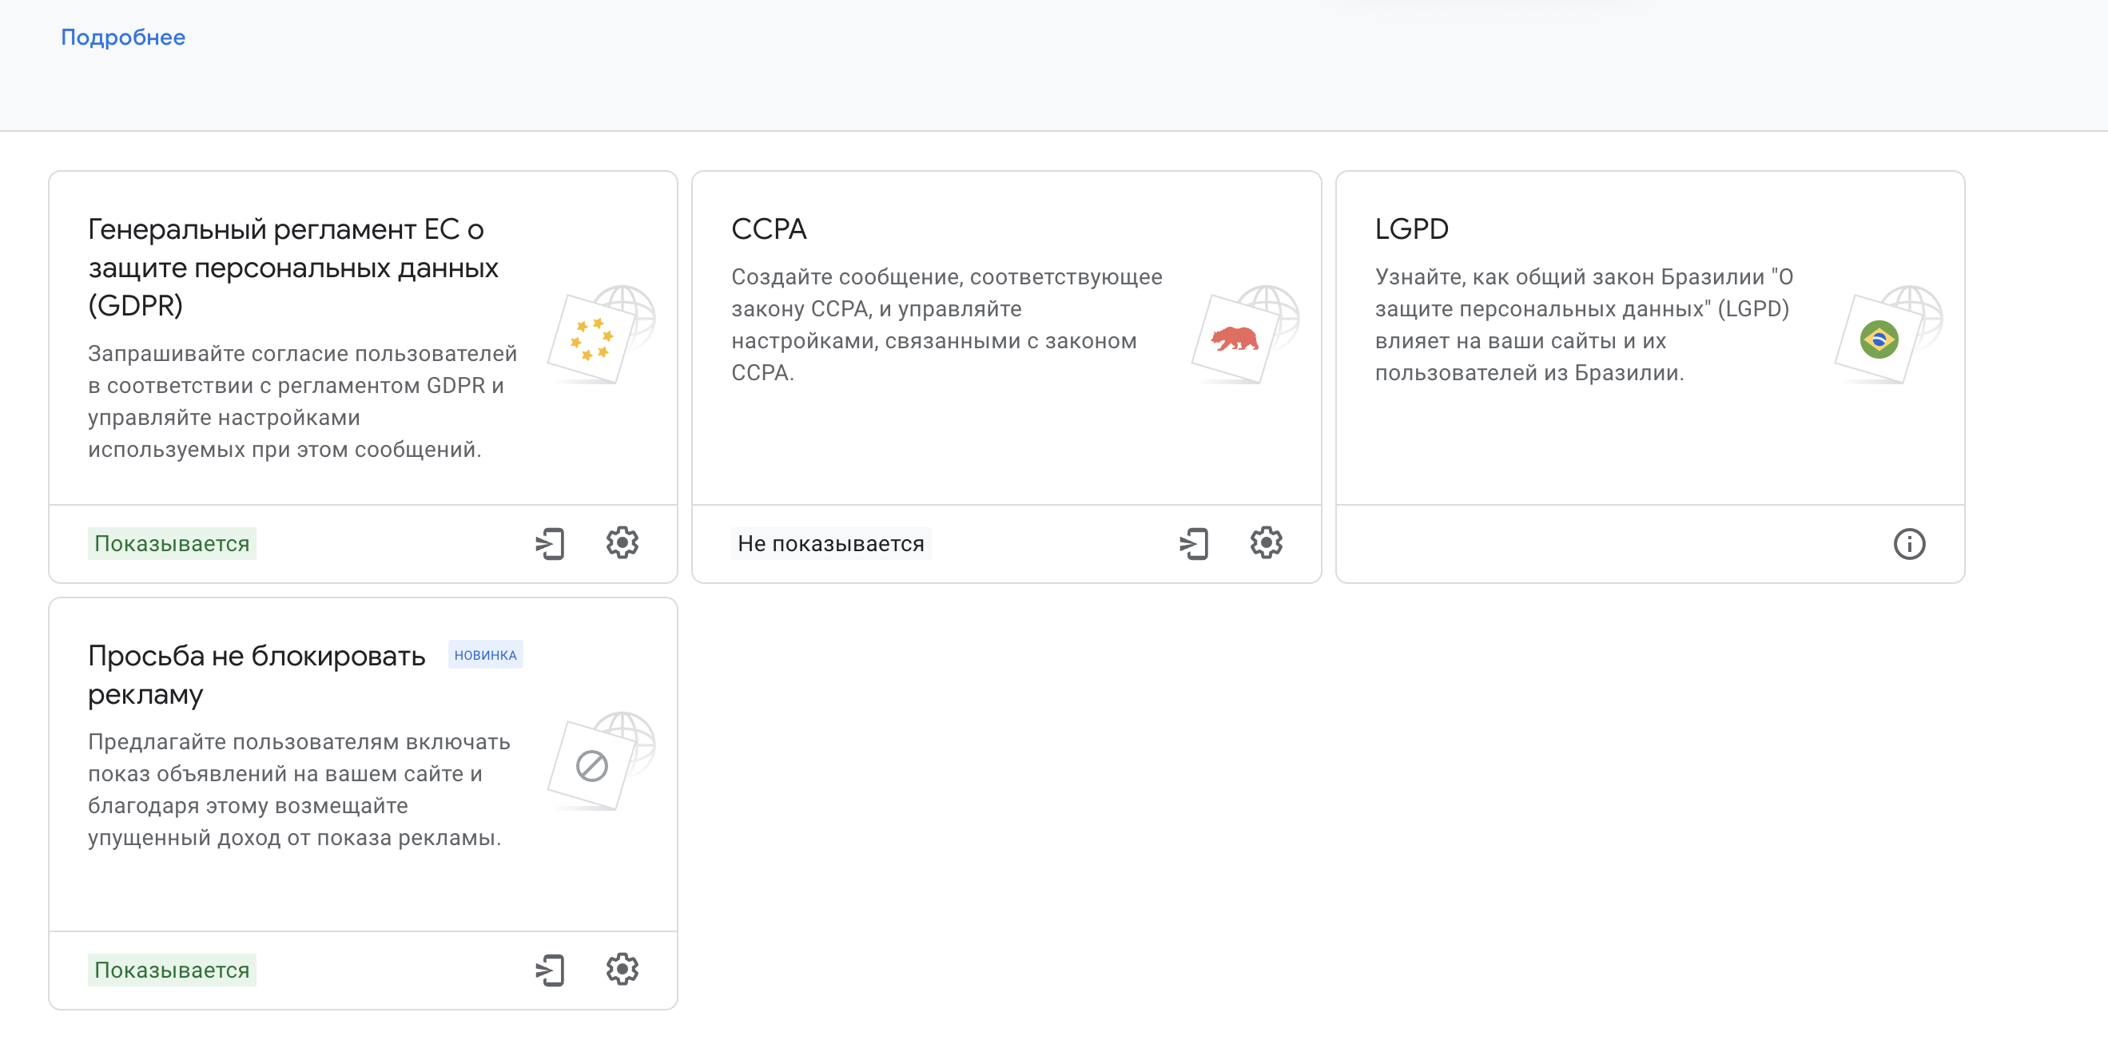Click the ad blocking prohibition illustration

pos(602,762)
